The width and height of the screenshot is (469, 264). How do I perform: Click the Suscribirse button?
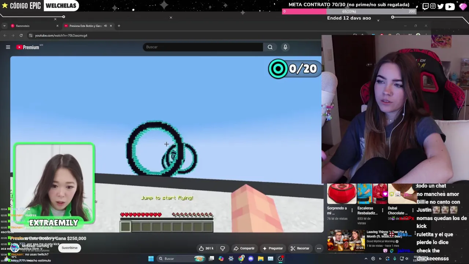point(70,248)
